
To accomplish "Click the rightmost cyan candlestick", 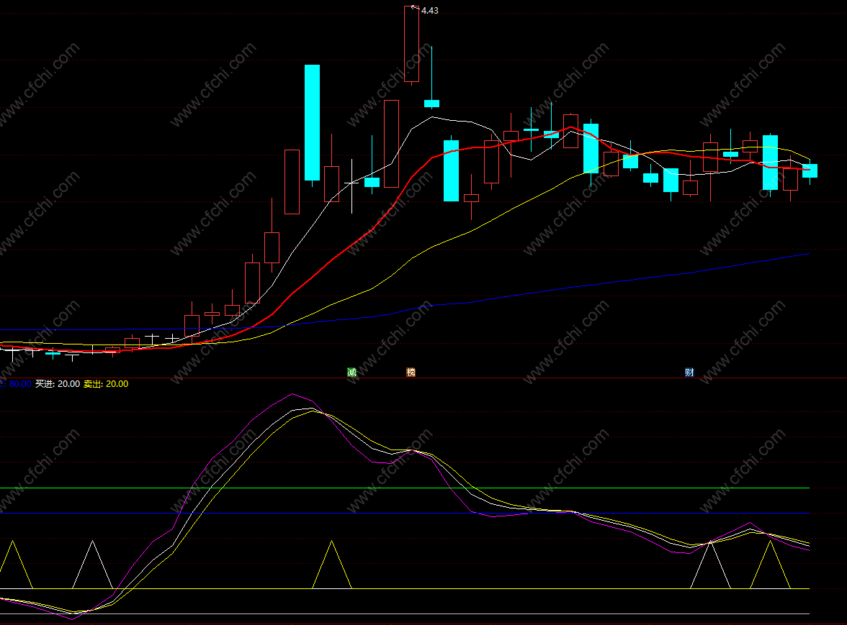I will (x=810, y=171).
